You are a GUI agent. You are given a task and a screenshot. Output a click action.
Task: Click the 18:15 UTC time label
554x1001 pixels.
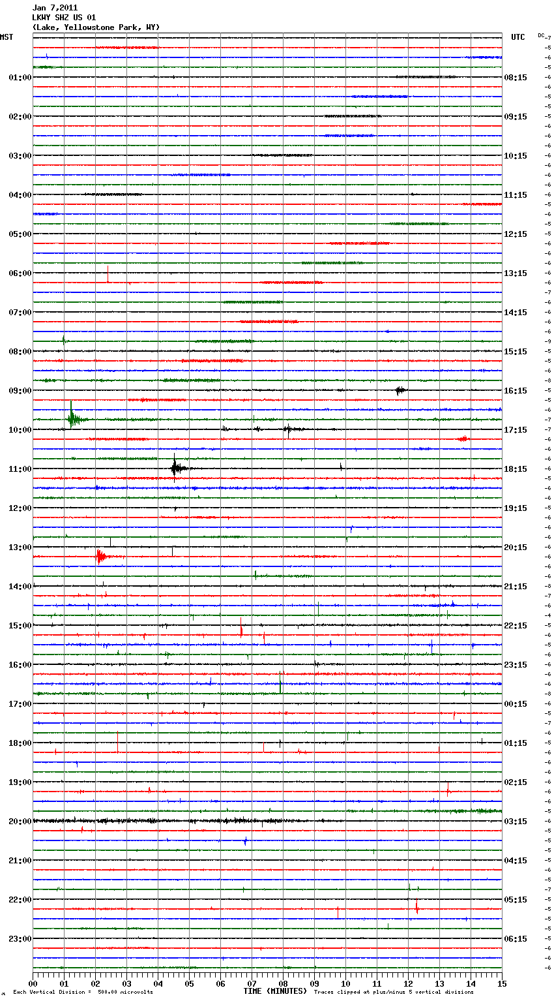pos(516,469)
